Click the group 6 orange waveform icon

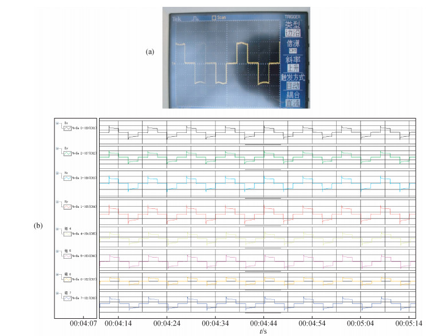click(x=67, y=279)
